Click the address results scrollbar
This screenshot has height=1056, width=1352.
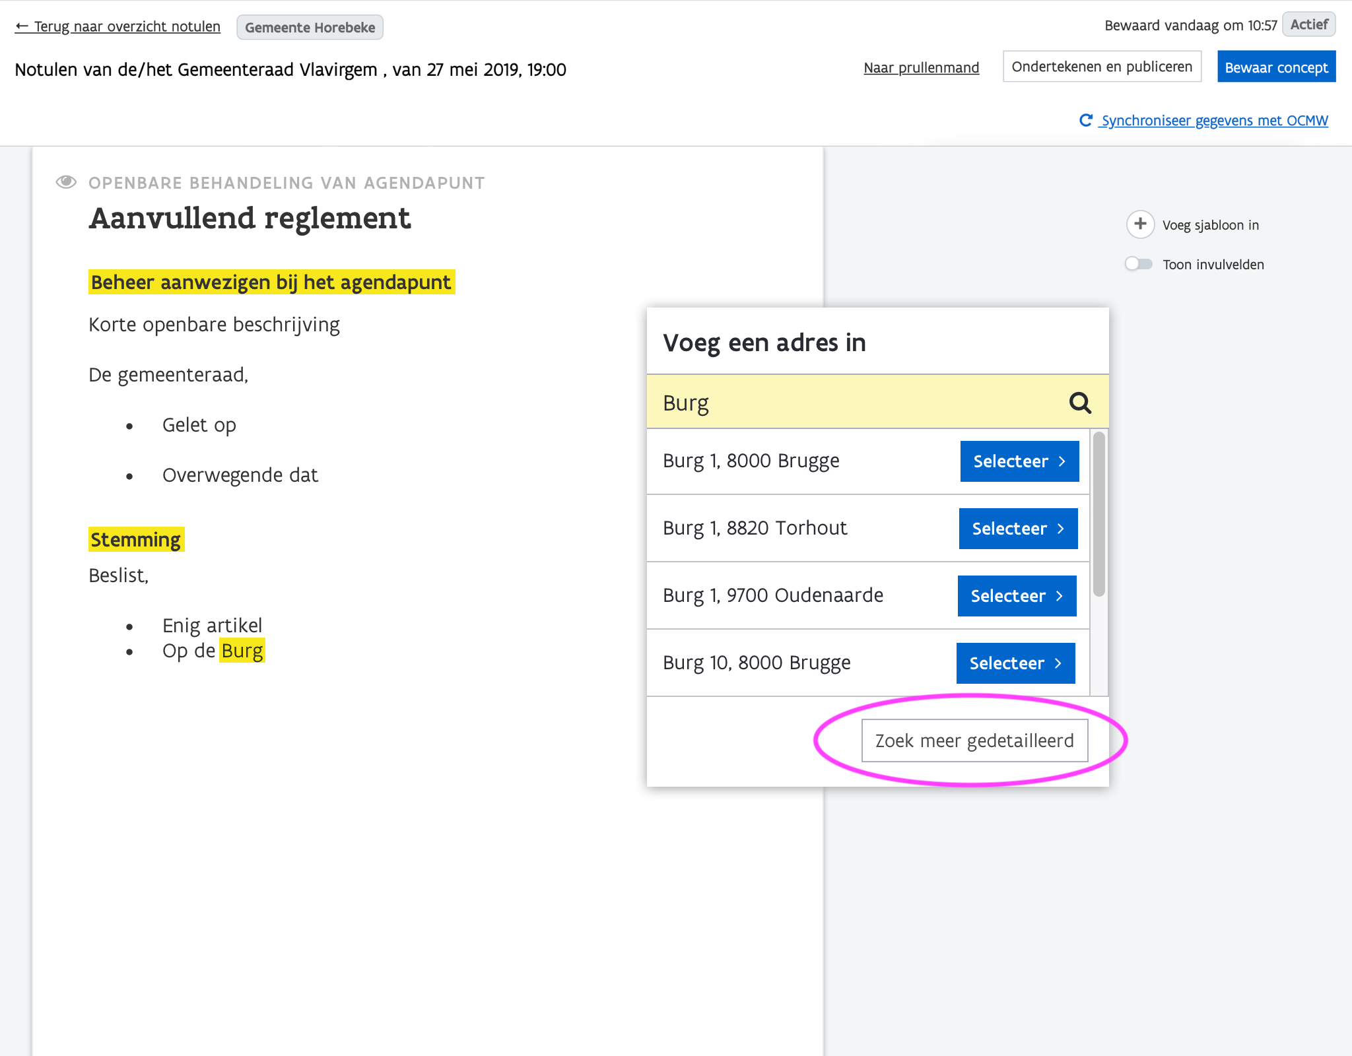[x=1098, y=513]
